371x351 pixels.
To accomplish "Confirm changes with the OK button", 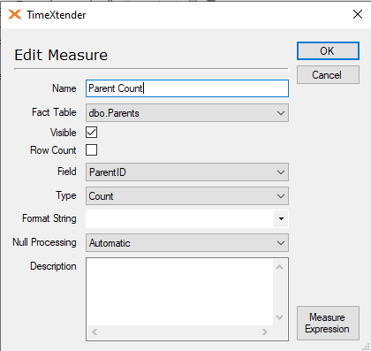I will click(x=328, y=50).
